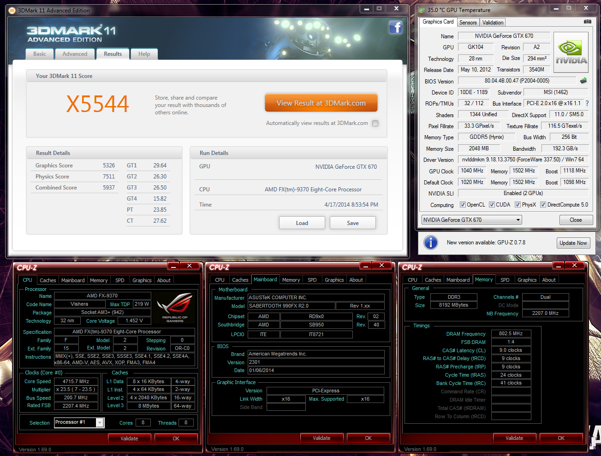Viewport: 601px width, 456px height.
Task: Click the GT4 value 15.82
Action: click(160, 199)
